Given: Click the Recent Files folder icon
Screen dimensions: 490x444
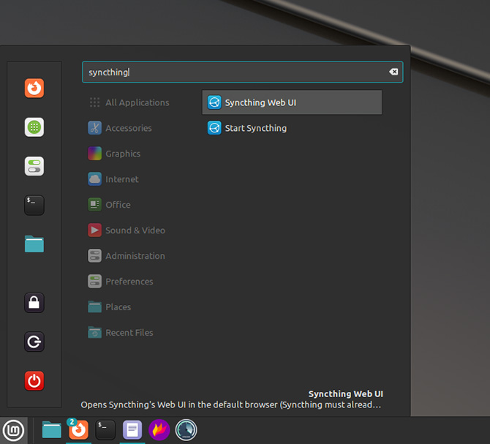Looking at the screenshot, I should click(x=94, y=333).
